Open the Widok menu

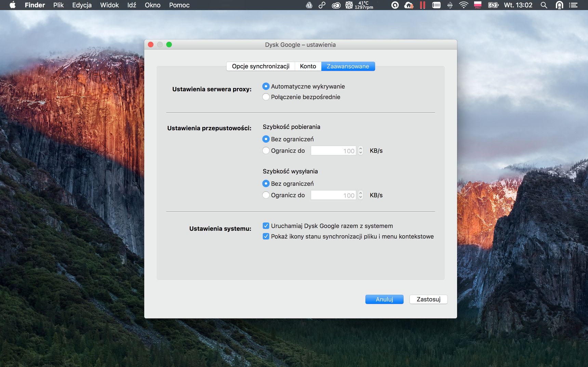(x=109, y=5)
